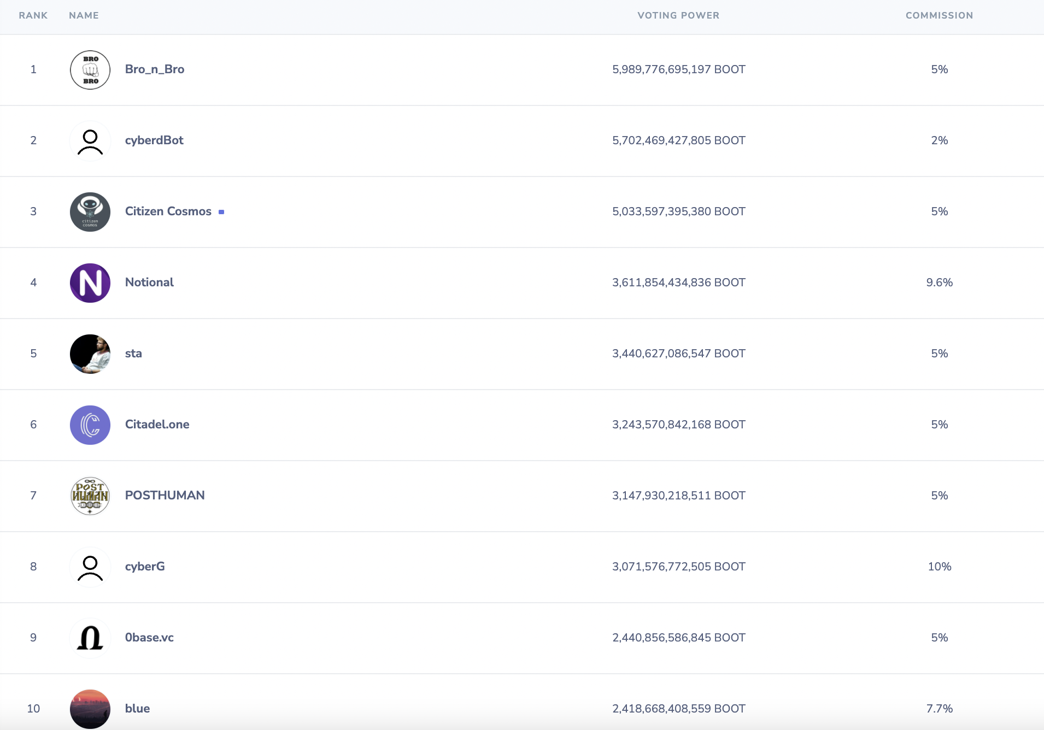The width and height of the screenshot is (1044, 730).
Task: Click the 9.6% commission for Notional
Action: coord(940,282)
